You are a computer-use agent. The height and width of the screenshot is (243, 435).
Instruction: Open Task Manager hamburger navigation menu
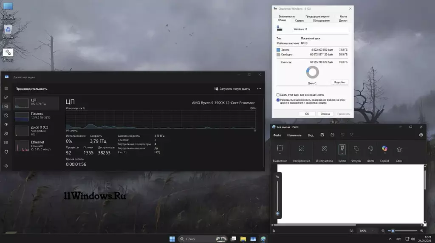click(6, 88)
